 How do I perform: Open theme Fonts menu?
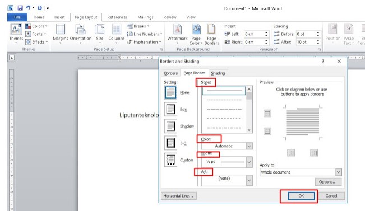(x=36, y=34)
